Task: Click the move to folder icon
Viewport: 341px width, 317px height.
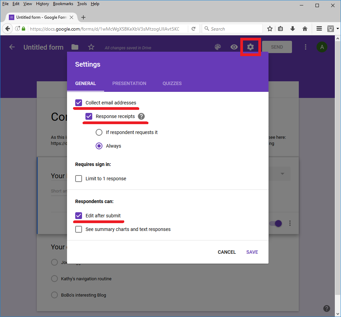Action: point(75,47)
